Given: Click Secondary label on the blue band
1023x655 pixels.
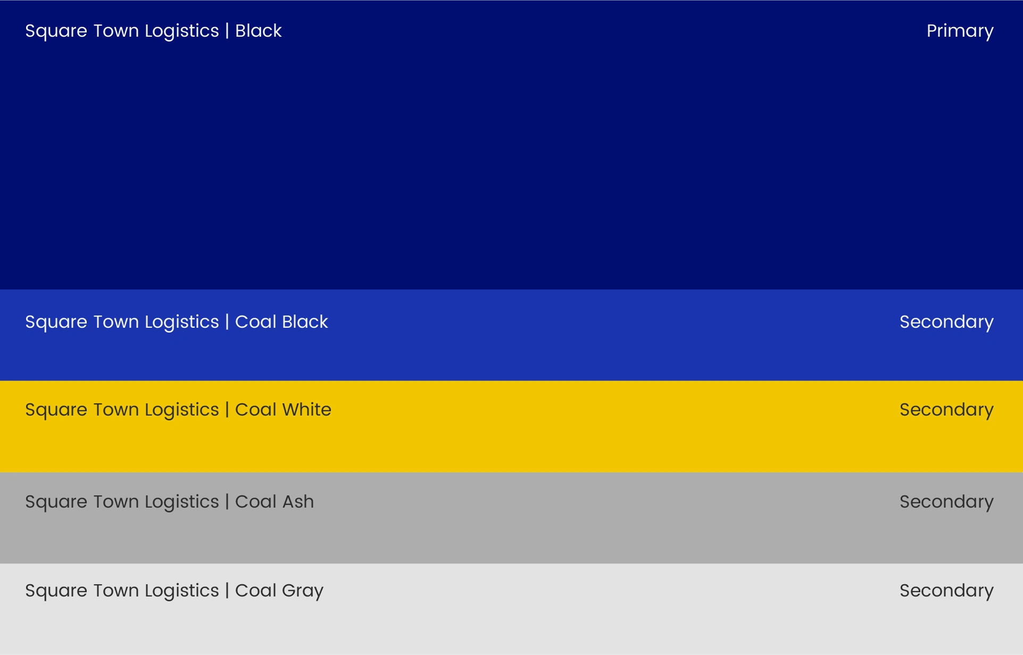Looking at the screenshot, I should (x=946, y=322).
